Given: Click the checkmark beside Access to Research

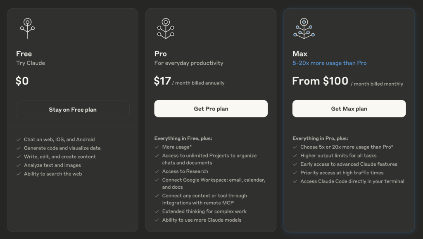Looking at the screenshot, I should tap(157, 171).
